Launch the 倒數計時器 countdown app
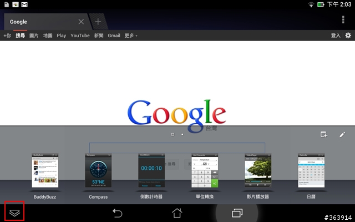 coord(151,170)
